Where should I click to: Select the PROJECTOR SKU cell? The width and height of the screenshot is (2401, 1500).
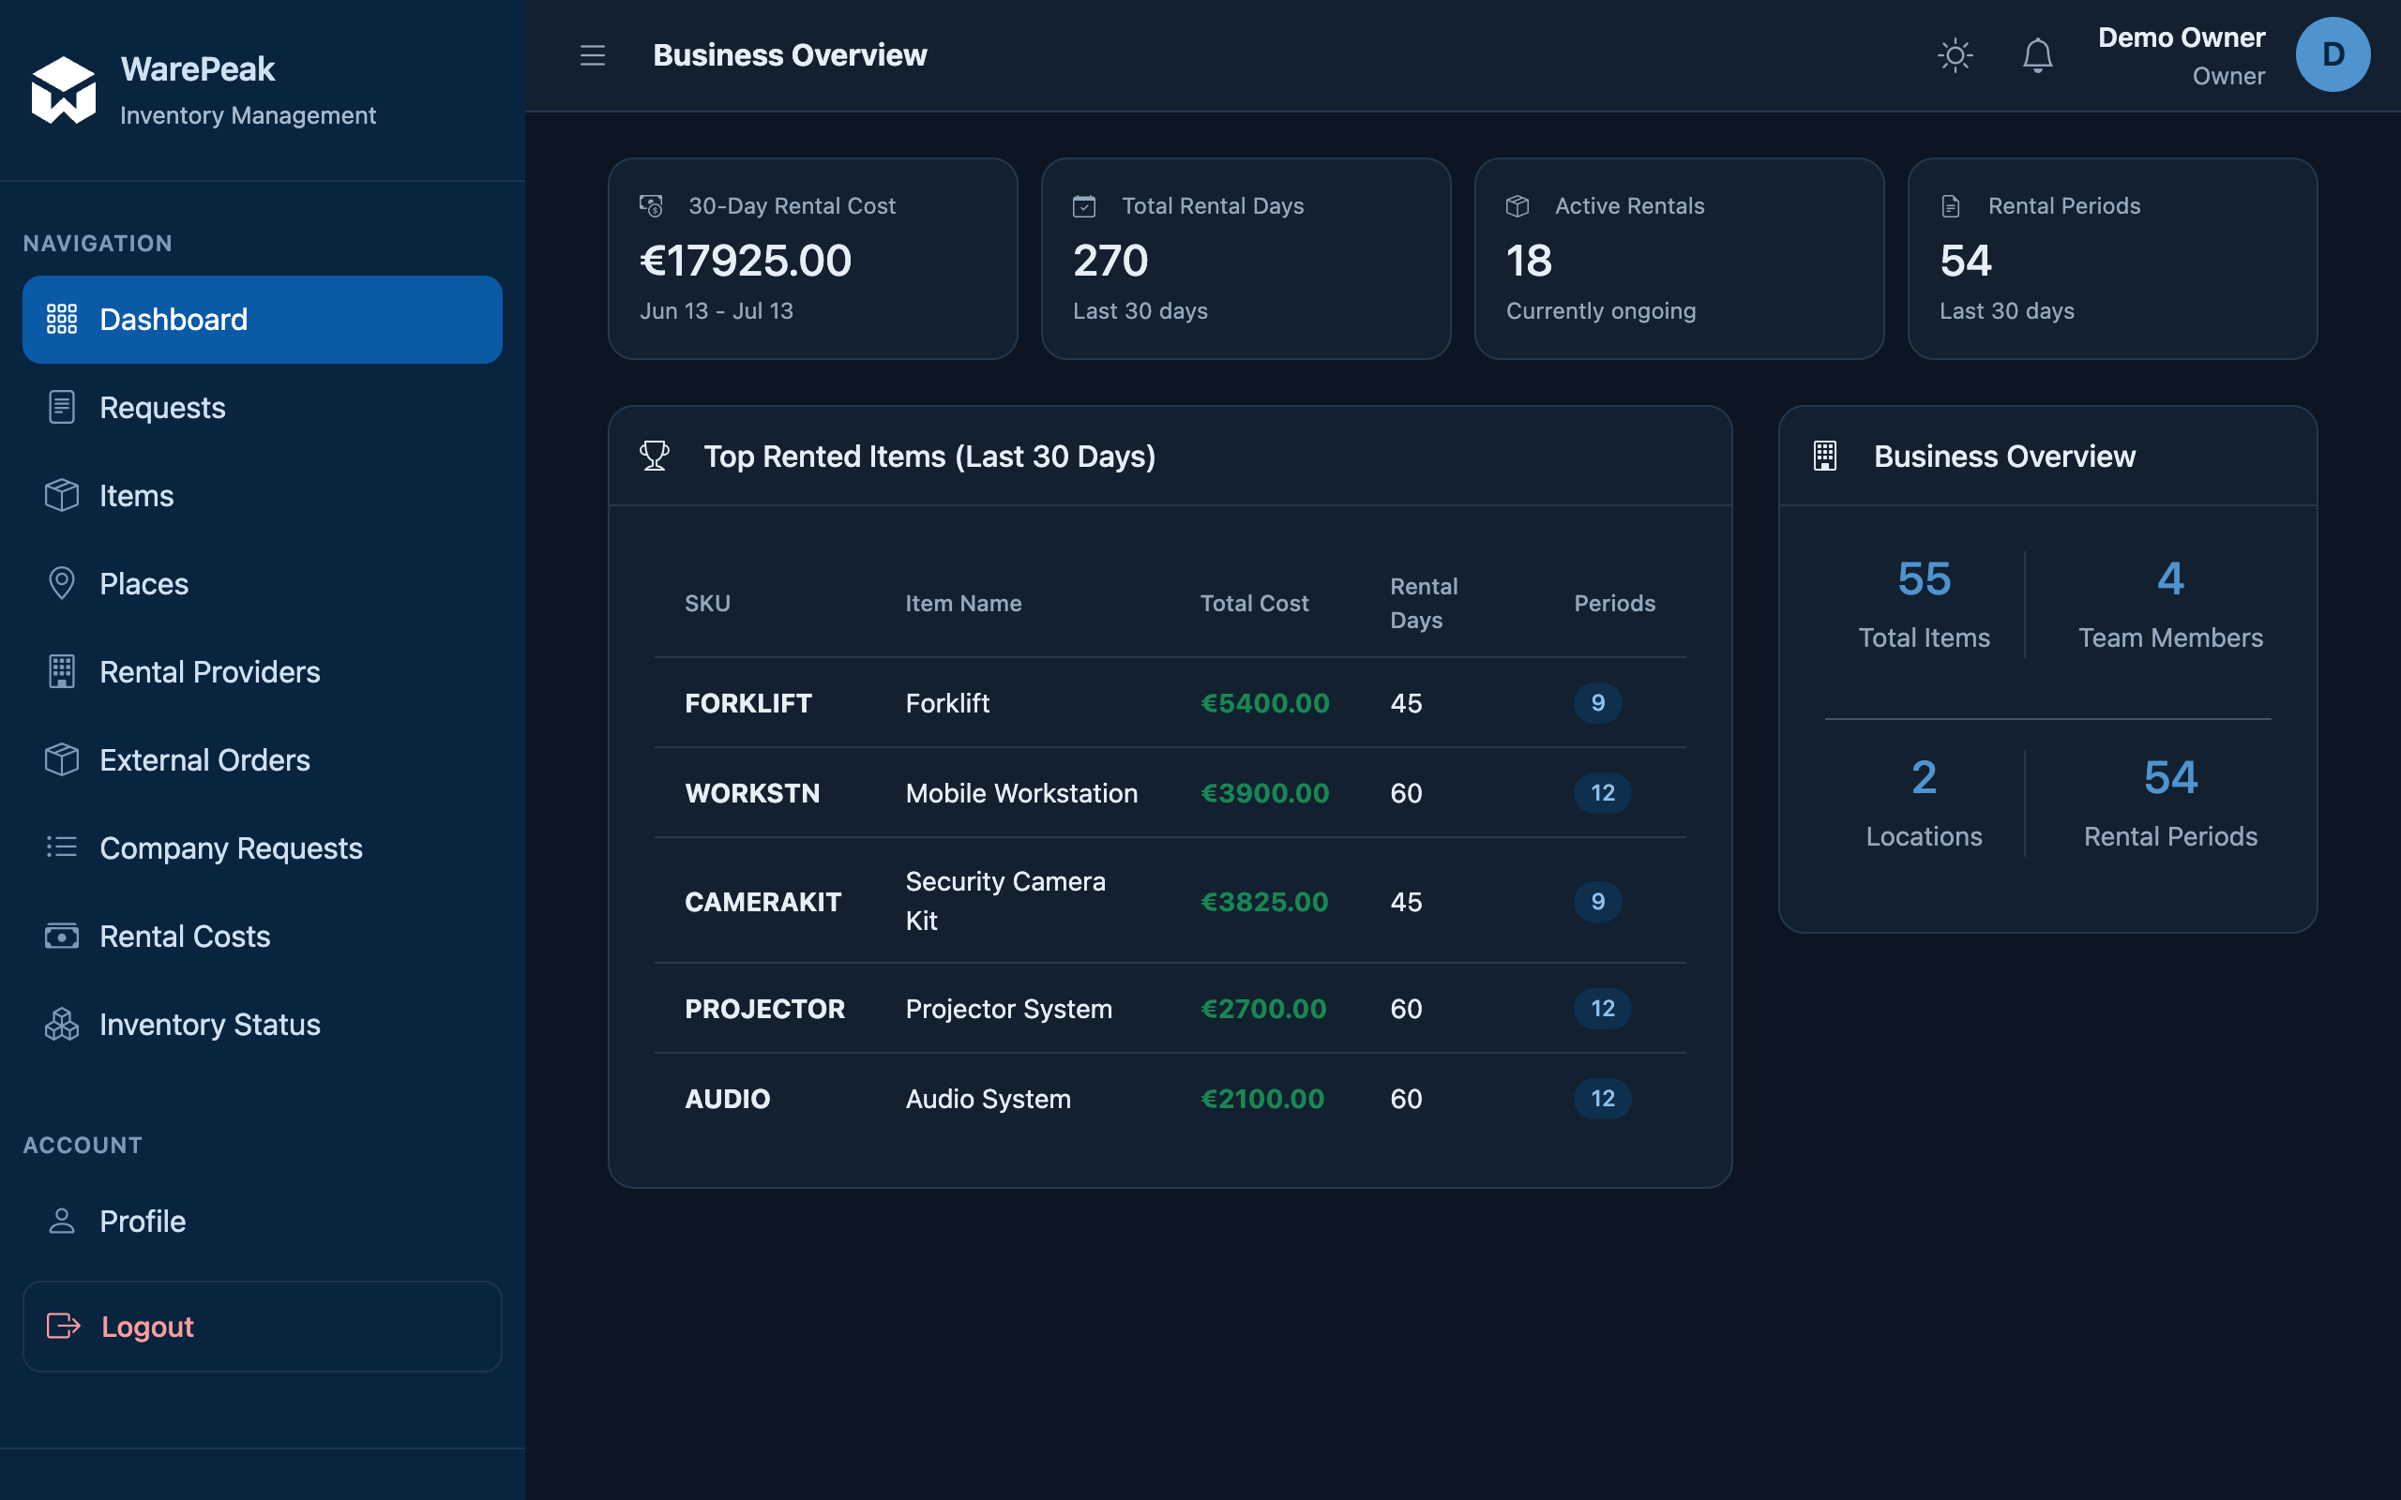point(765,1008)
